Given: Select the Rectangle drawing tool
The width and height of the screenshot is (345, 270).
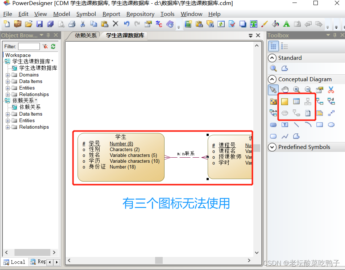Looking at the screenshot, I should tap(320, 125).
